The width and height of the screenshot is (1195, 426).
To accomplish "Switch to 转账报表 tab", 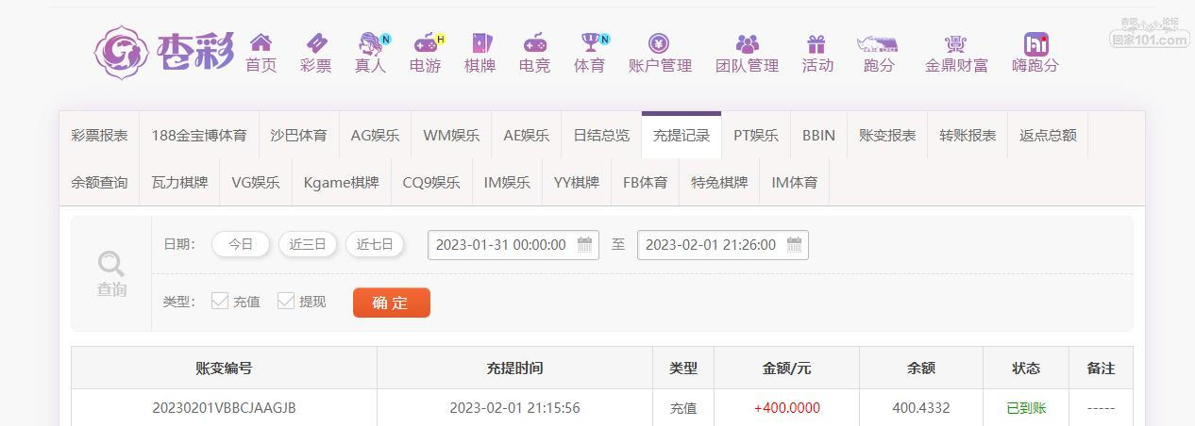I will click(968, 135).
